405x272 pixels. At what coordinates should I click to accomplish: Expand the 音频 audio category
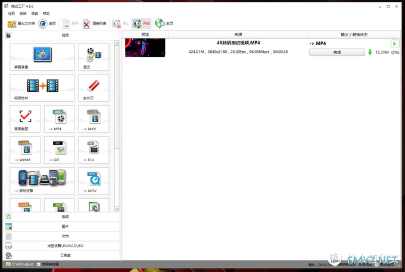pyautogui.click(x=62, y=217)
